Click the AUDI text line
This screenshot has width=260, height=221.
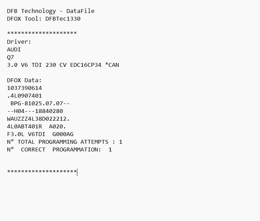point(14,50)
